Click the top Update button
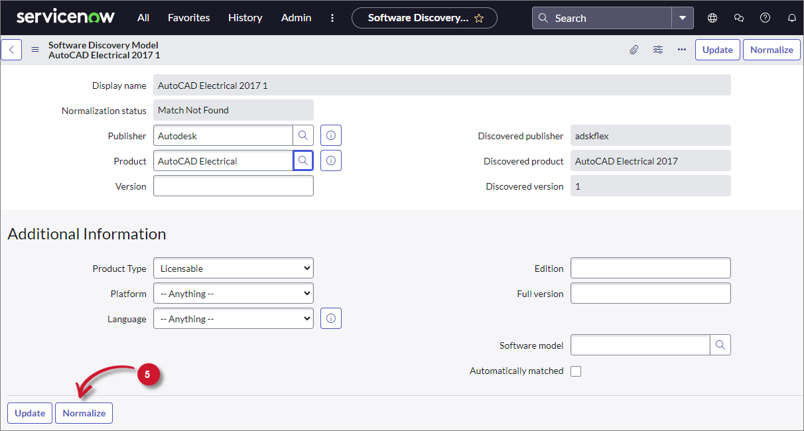The height and width of the screenshot is (431, 804). tap(717, 50)
